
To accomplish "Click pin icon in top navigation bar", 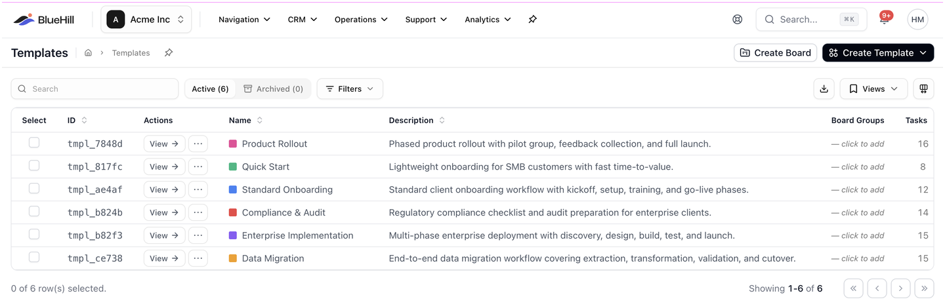I will point(532,20).
